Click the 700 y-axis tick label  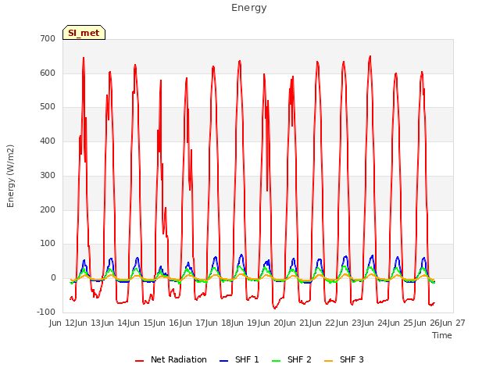pos(48,38)
